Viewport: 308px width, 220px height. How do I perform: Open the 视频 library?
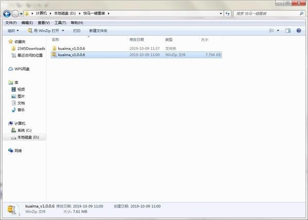pyautogui.click(x=21, y=90)
